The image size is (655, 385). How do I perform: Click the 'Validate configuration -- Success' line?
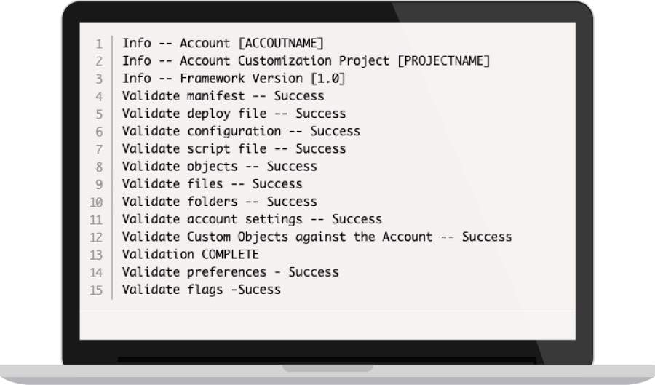241,131
